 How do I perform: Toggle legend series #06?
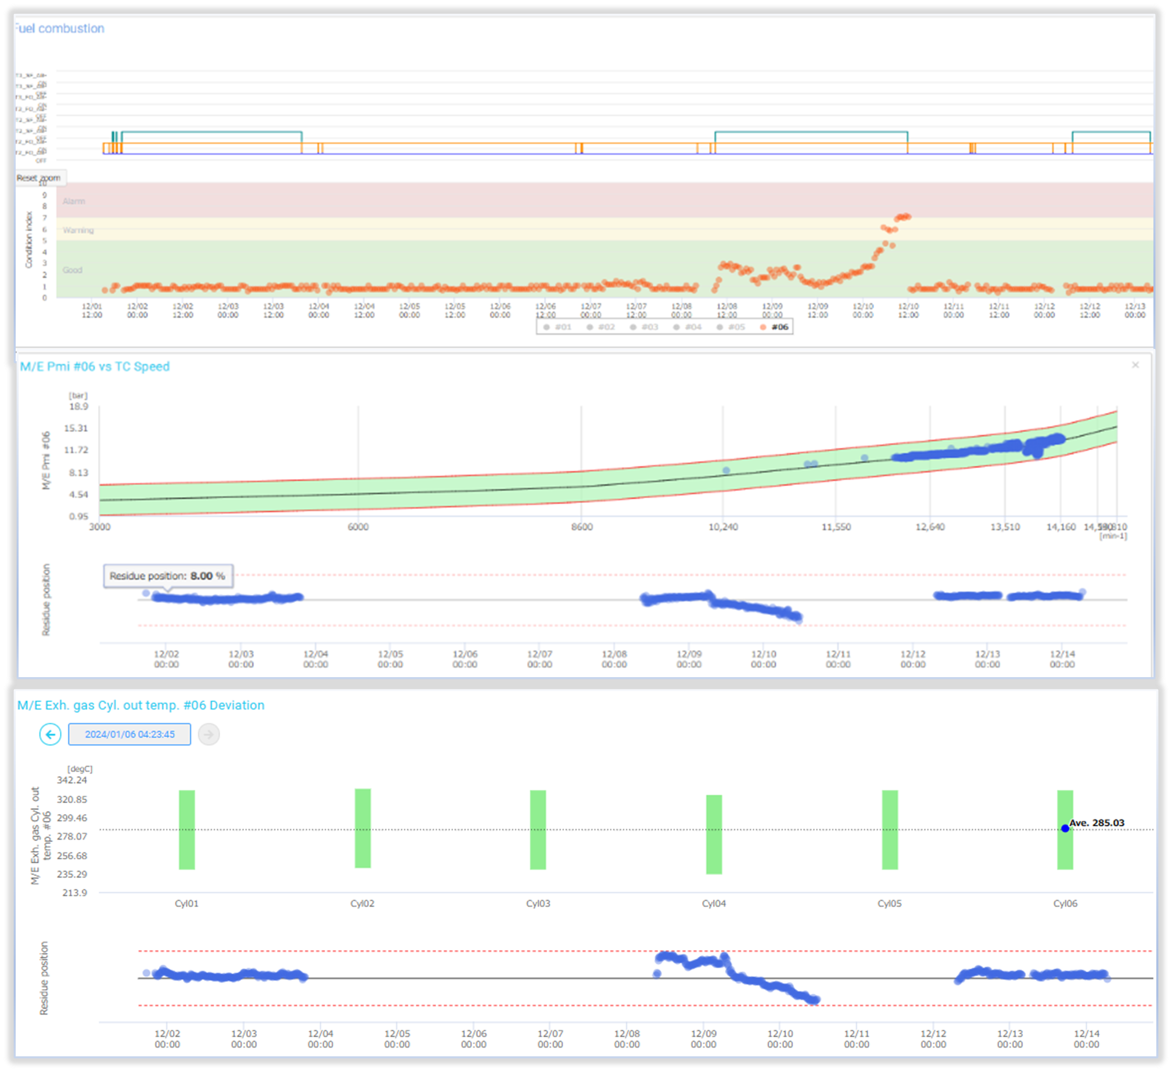tap(774, 328)
